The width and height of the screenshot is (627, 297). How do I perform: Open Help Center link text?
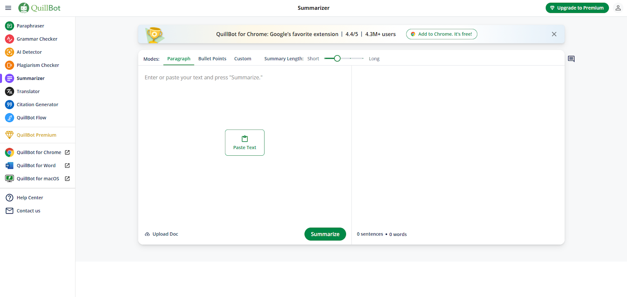click(30, 198)
